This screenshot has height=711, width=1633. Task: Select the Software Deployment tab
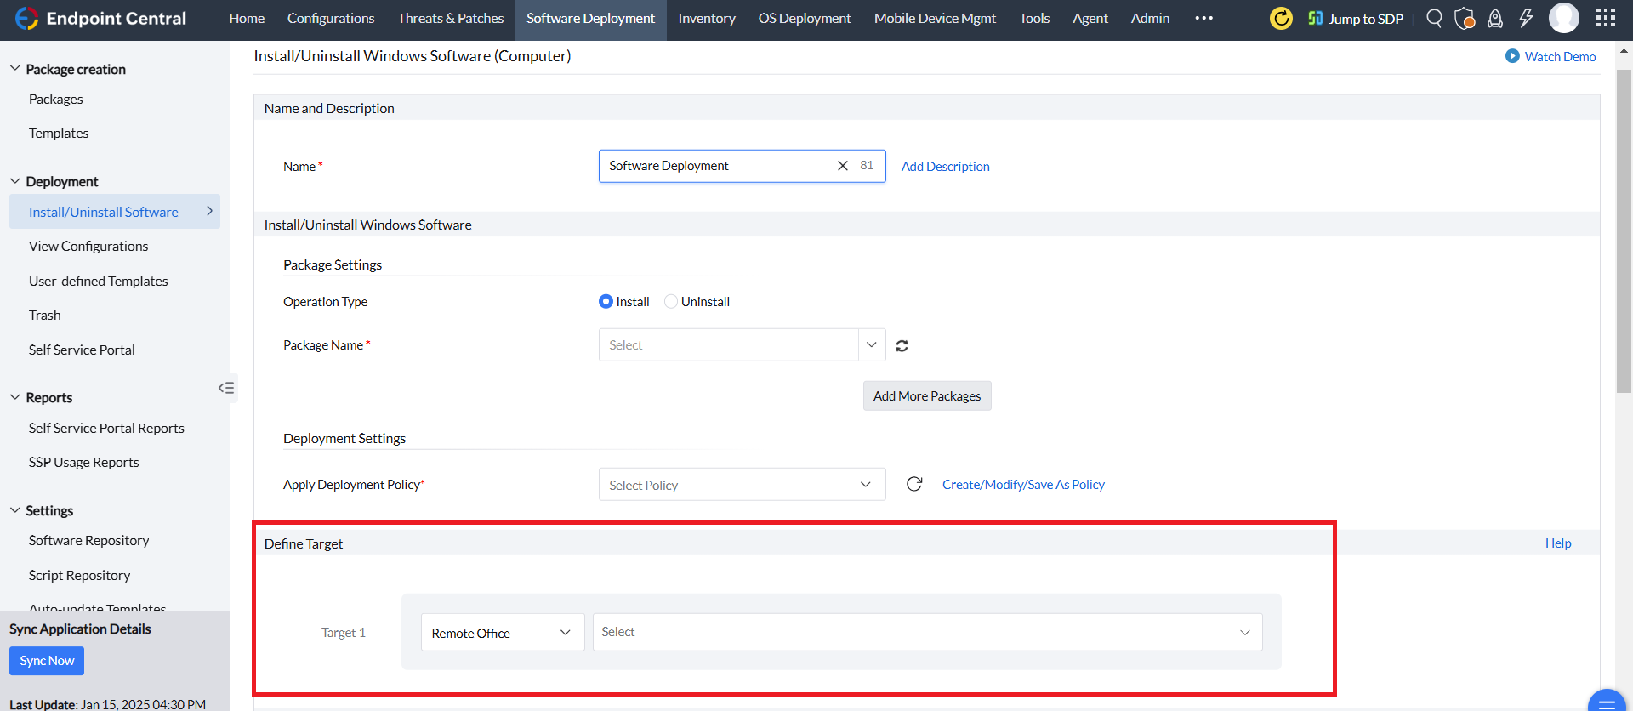pyautogui.click(x=591, y=19)
